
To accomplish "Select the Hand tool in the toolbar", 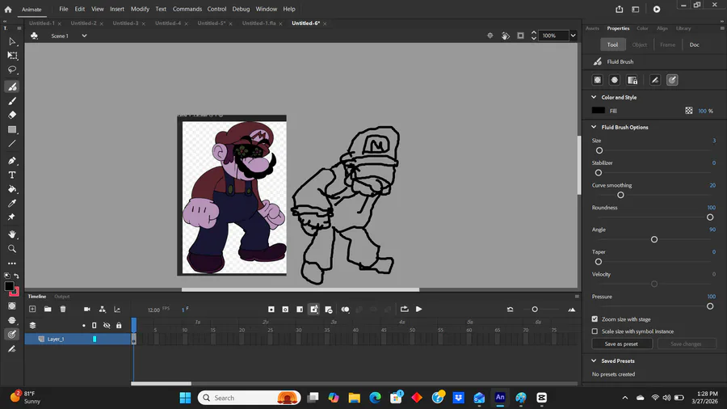I will pyautogui.click(x=12, y=234).
